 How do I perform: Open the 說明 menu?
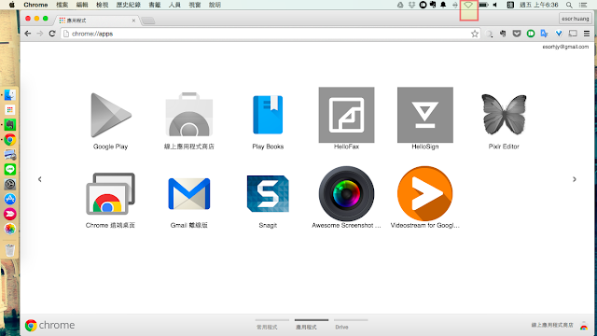point(215,5)
